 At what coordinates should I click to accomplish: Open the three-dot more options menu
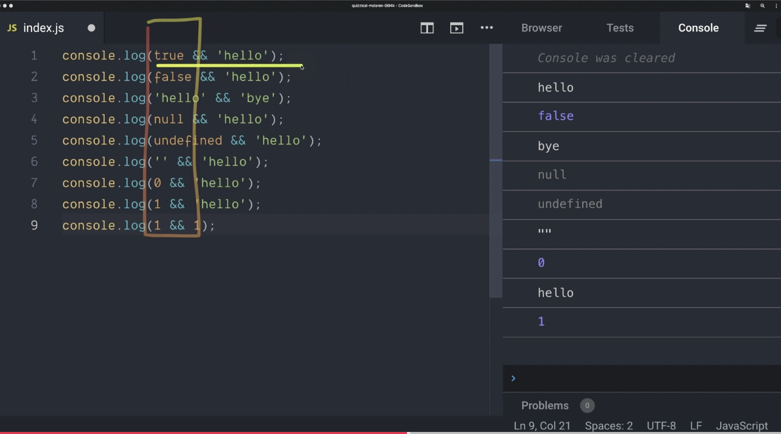click(487, 28)
